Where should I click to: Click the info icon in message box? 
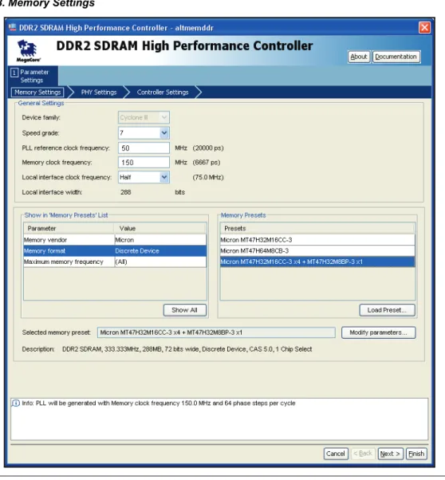pyautogui.click(x=15, y=403)
